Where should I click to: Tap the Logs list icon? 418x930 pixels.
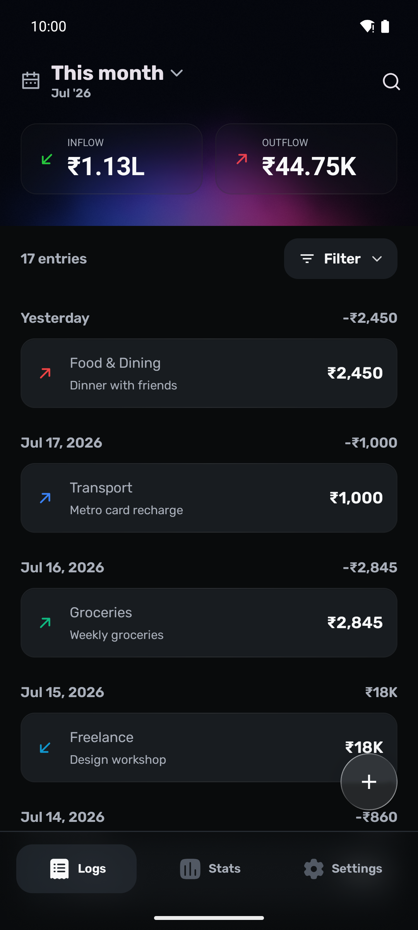tap(60, 869)
